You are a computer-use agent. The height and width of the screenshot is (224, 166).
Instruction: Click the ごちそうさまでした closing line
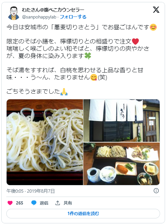37,91
